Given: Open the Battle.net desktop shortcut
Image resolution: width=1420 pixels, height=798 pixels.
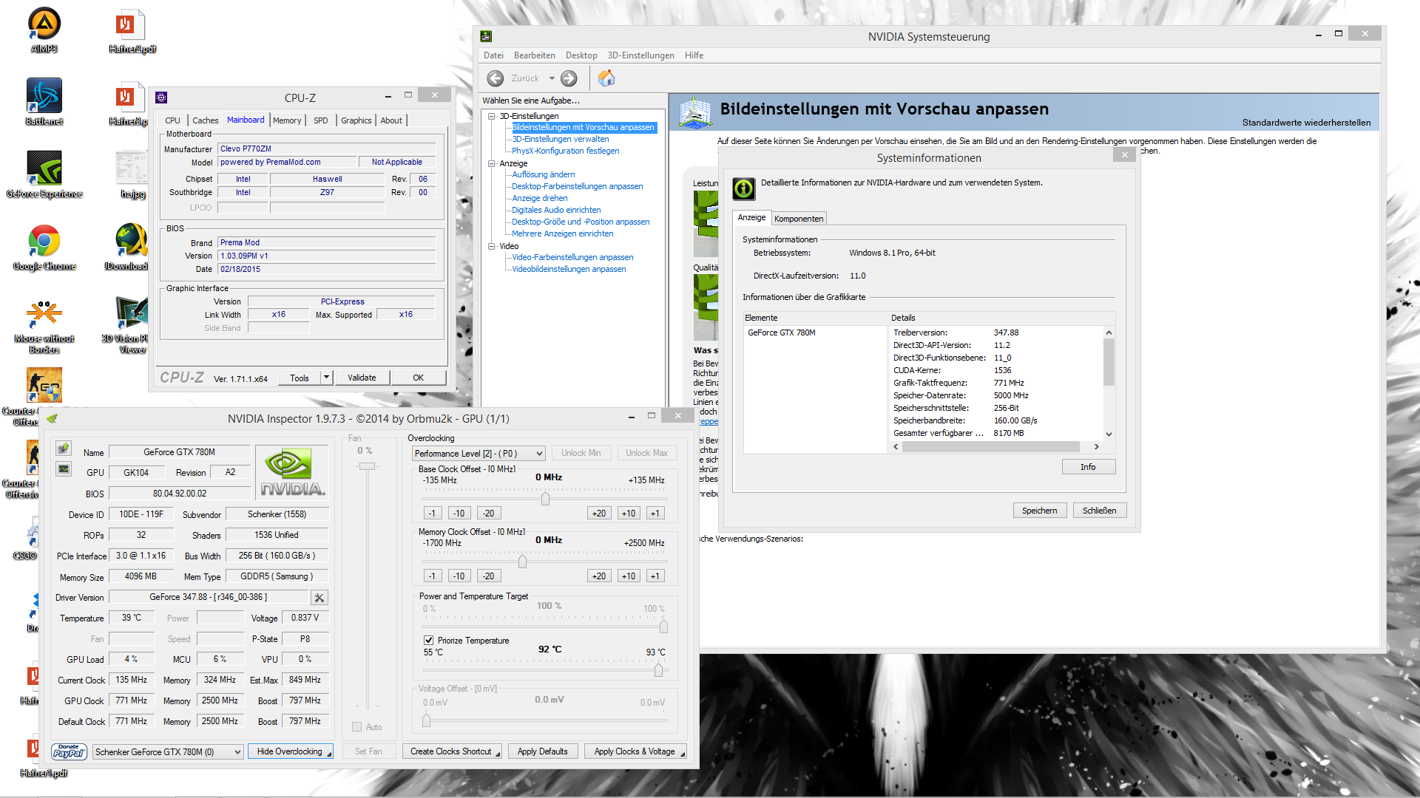Looking at the screenshot, I should [x=44, y=102].
